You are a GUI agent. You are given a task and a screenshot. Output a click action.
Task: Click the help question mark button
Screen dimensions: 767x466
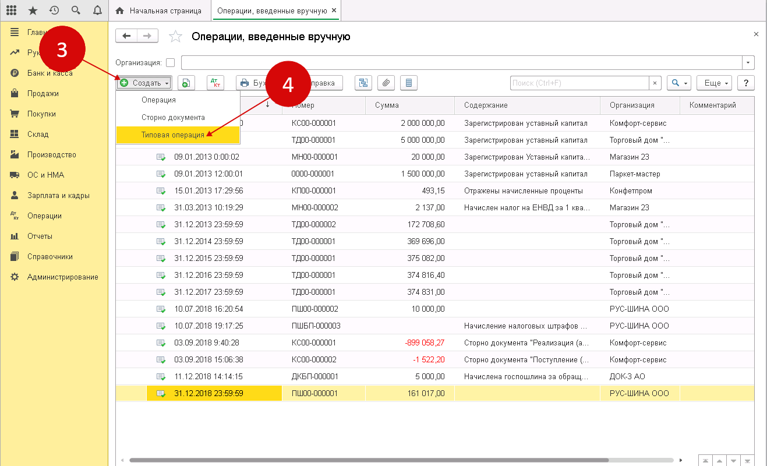tap(746, 83)
